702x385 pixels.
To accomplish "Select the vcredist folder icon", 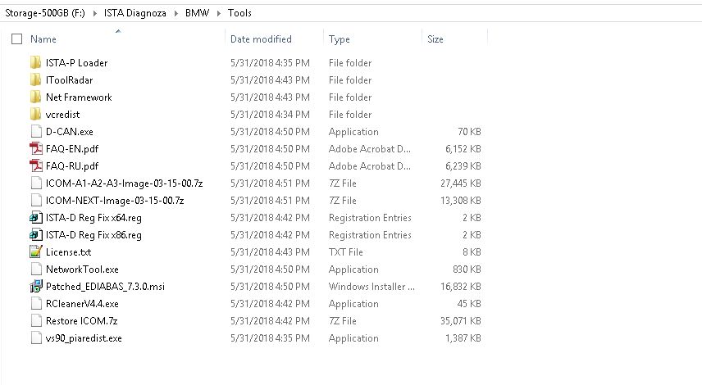I will pyautogui.click(x=35, y=115).
